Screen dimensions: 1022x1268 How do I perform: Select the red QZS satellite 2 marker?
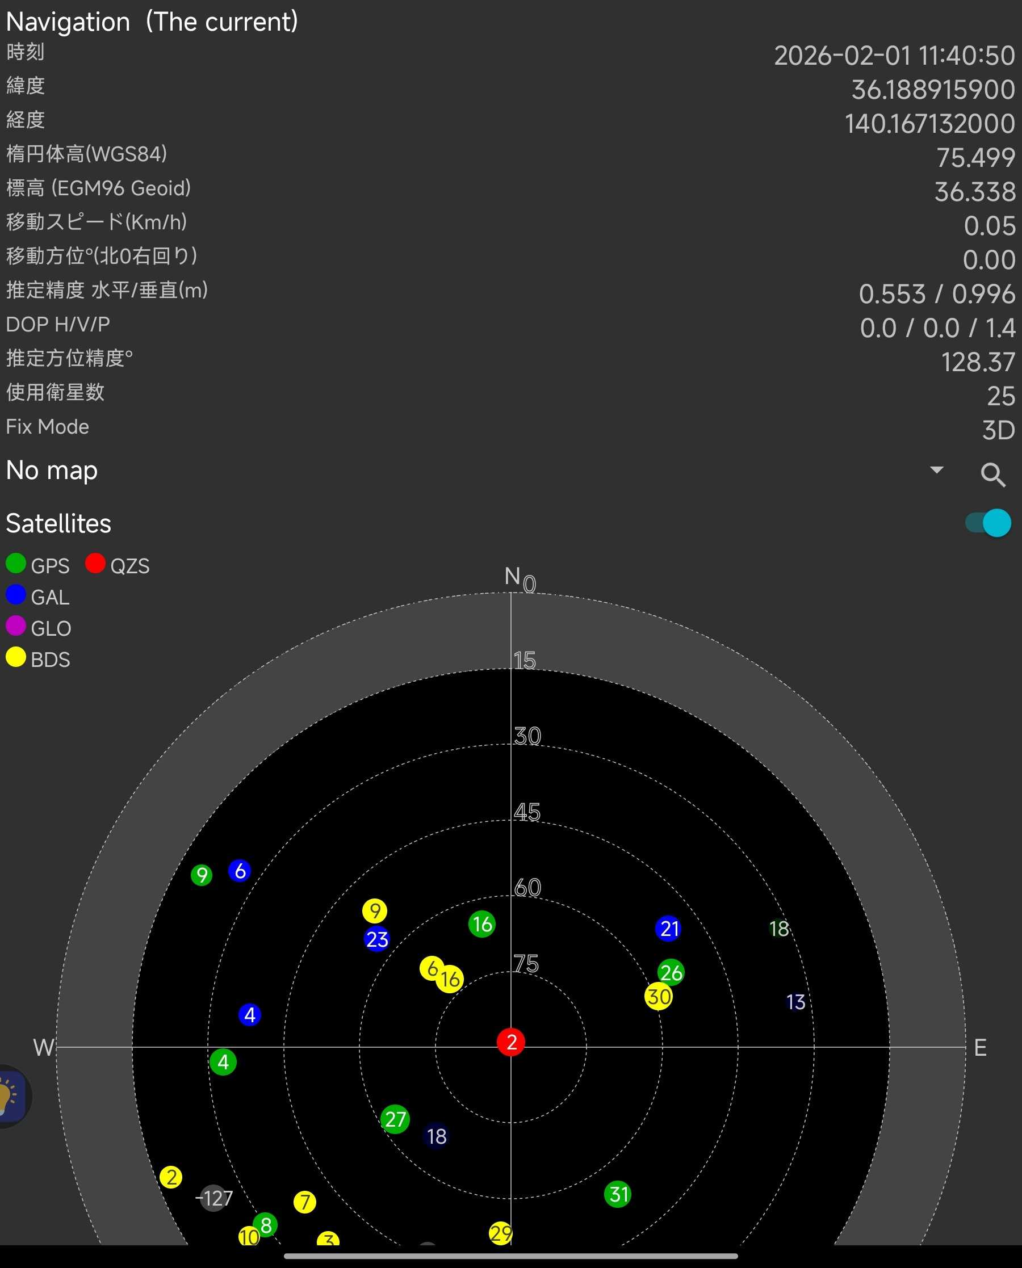[x=511, y=1042]
